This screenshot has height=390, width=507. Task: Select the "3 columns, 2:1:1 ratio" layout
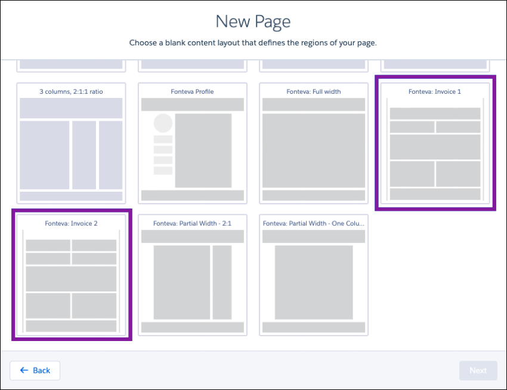pyautogui.click(x=71, y=143)
